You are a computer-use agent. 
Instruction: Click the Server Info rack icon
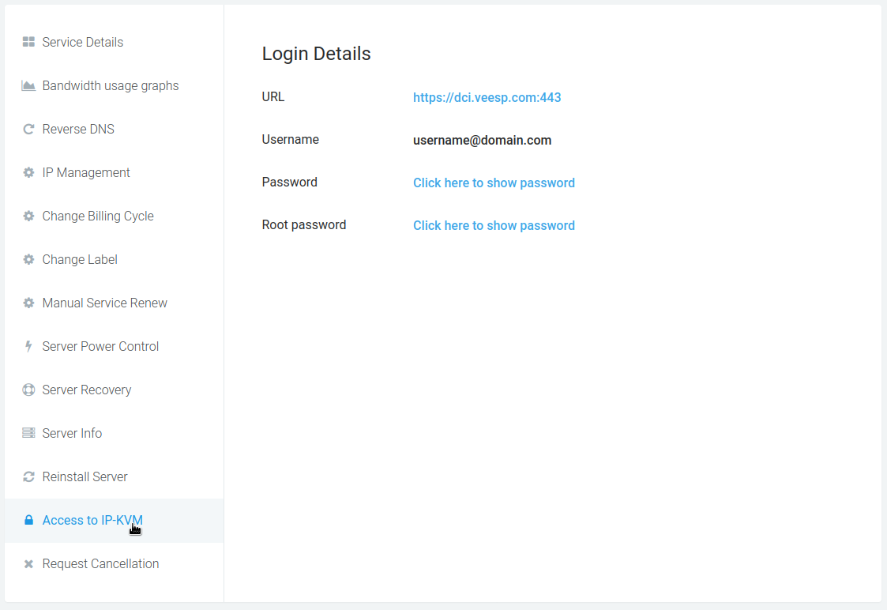pyautogui.click(x=28, y=433)
